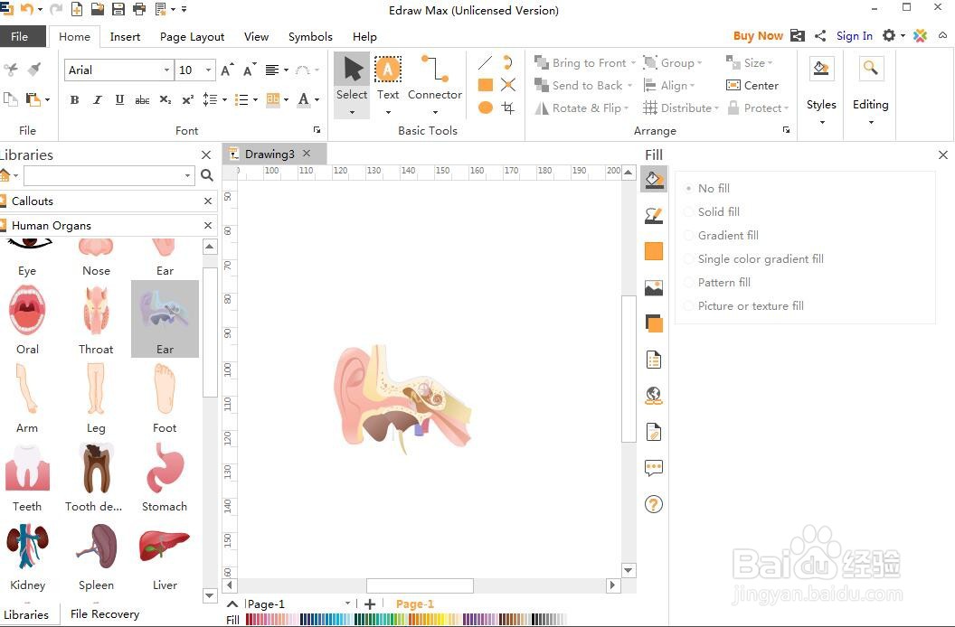Open the Arial font name dropdown

pyautogui.click(x=166, y=70)
